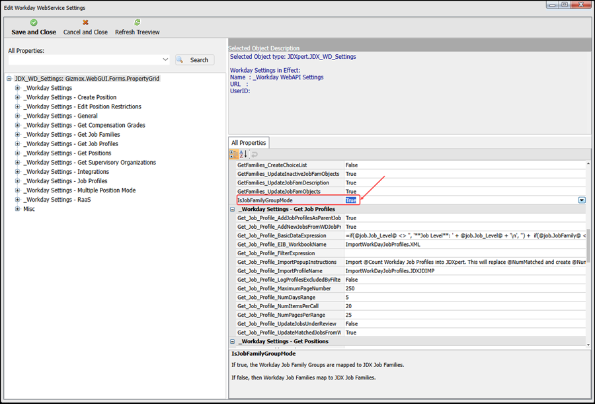Select _Workday Settings - RaaS tree item
The image size is (595, 404).
58,200
